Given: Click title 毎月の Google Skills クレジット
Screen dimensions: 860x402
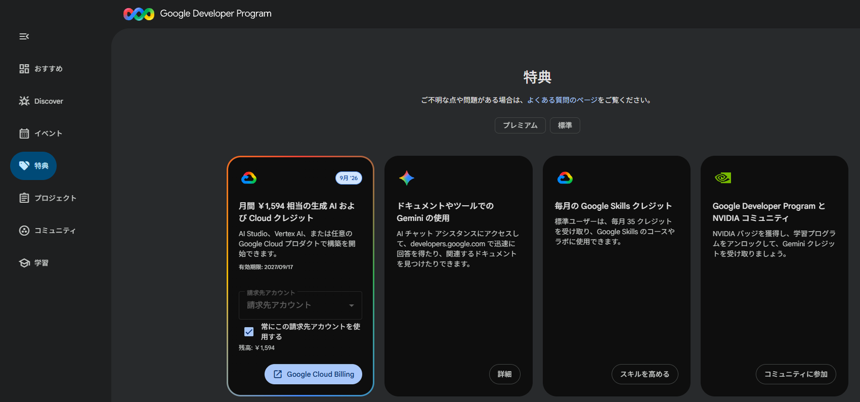Looking at the screenshot, I should click(x=613, y=206).
